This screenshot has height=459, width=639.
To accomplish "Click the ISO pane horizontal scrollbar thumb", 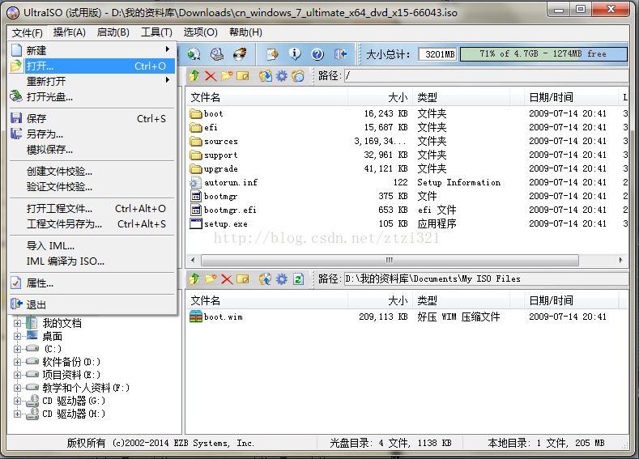I will pos(390,260).
